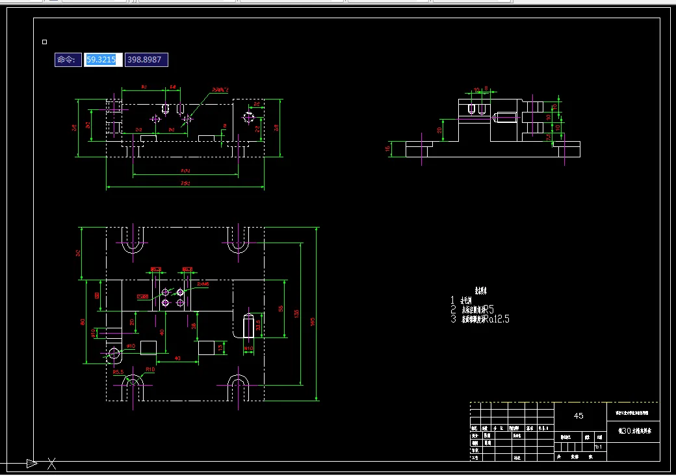Select the R10 radius label
Screen dimensions: 676x476
pyautogui.click(x=150, y=369)
